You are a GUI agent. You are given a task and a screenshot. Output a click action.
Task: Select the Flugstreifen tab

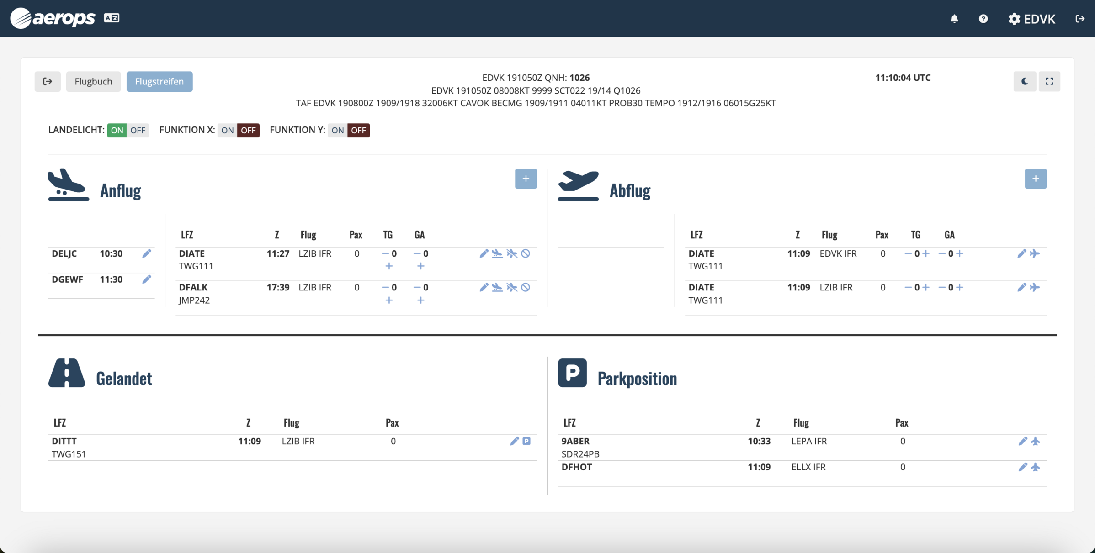point(159,81)
